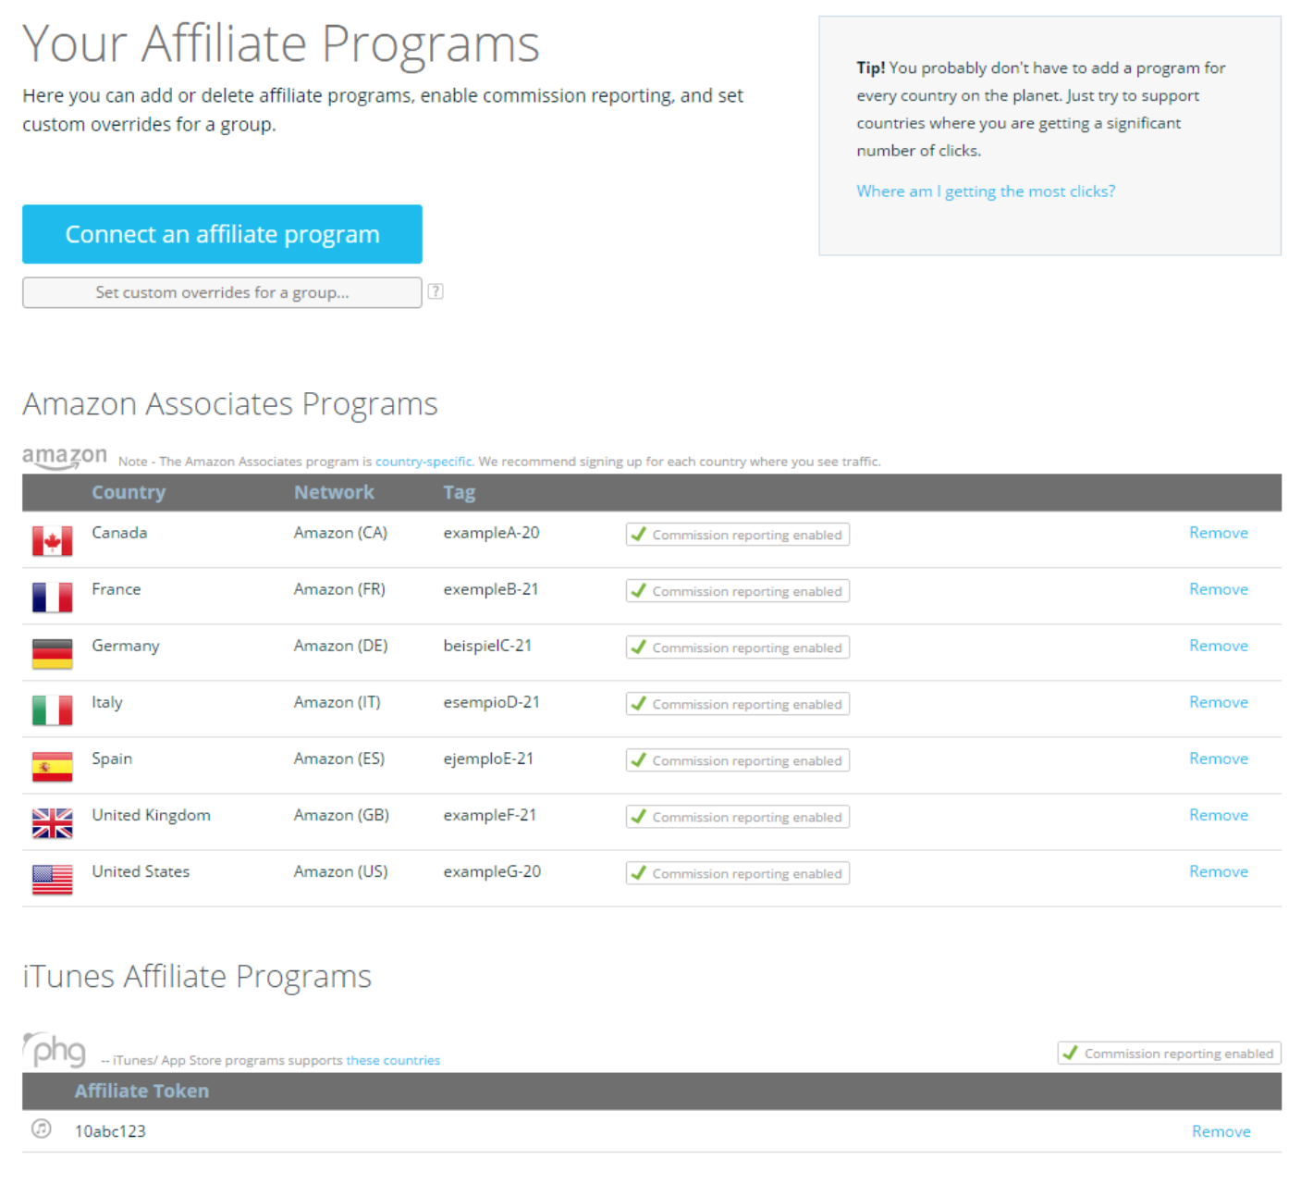
Task: Click the Spain flag icon
Action: click(x=52, y=767)
